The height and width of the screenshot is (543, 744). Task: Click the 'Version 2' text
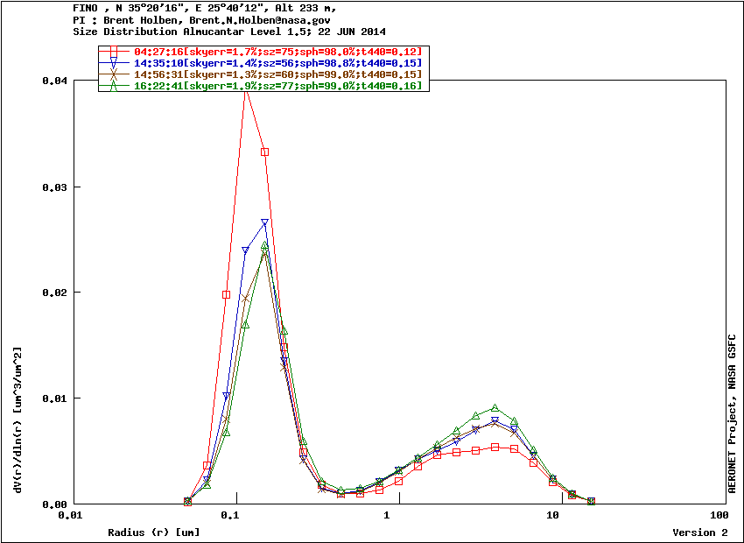pyautogui.click(x=699, y=532)
